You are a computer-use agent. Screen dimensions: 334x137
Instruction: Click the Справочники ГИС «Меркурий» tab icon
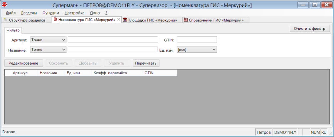click(186, 20)
